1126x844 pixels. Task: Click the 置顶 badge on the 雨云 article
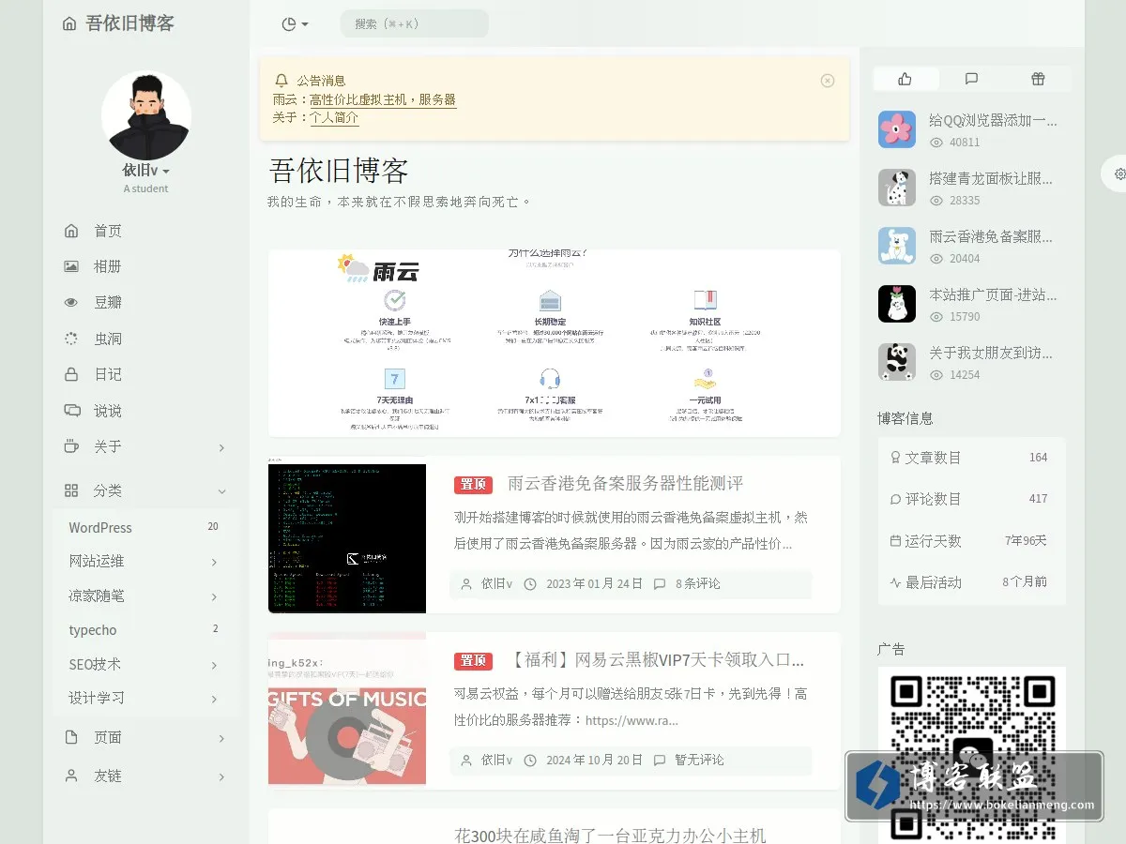point(474,484)
